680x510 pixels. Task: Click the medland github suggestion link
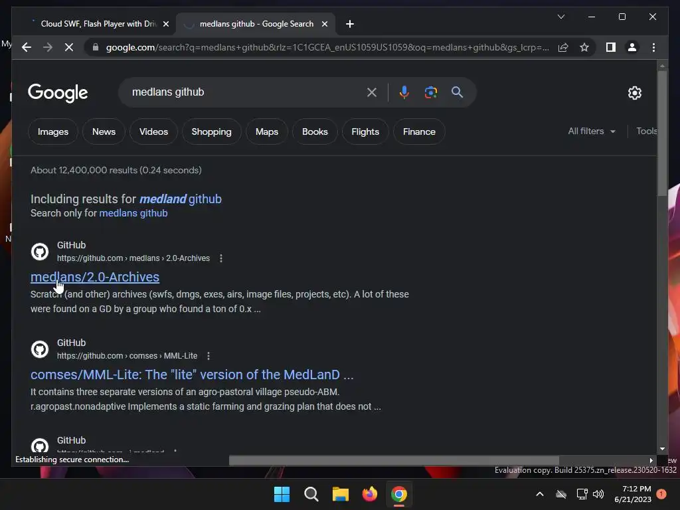pos(181,199)
